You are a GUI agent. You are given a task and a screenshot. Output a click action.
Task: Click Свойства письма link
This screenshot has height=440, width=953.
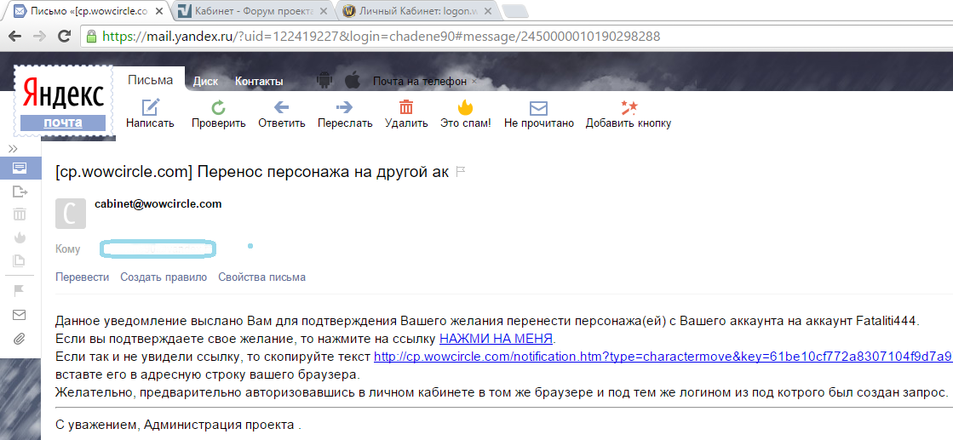262,277
